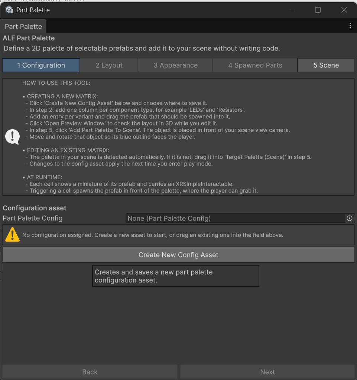This screenshot has width=357, height=380.
Task: Click the 'Part Palette Config' field label
Action: (32, 218)
